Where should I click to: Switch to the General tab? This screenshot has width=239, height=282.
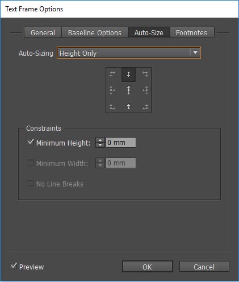pyautogui.click(x=43, y=32)
